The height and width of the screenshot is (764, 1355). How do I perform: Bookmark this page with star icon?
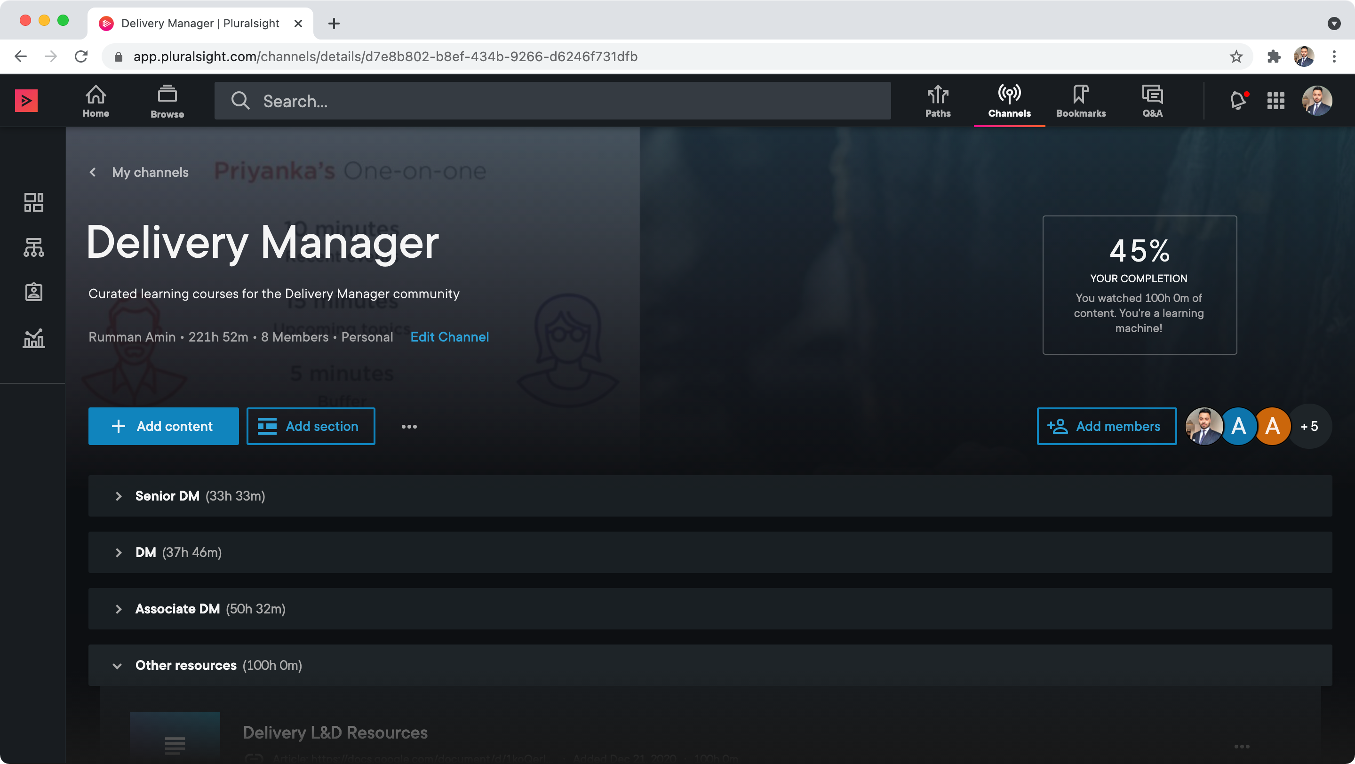pos(1235,57)
